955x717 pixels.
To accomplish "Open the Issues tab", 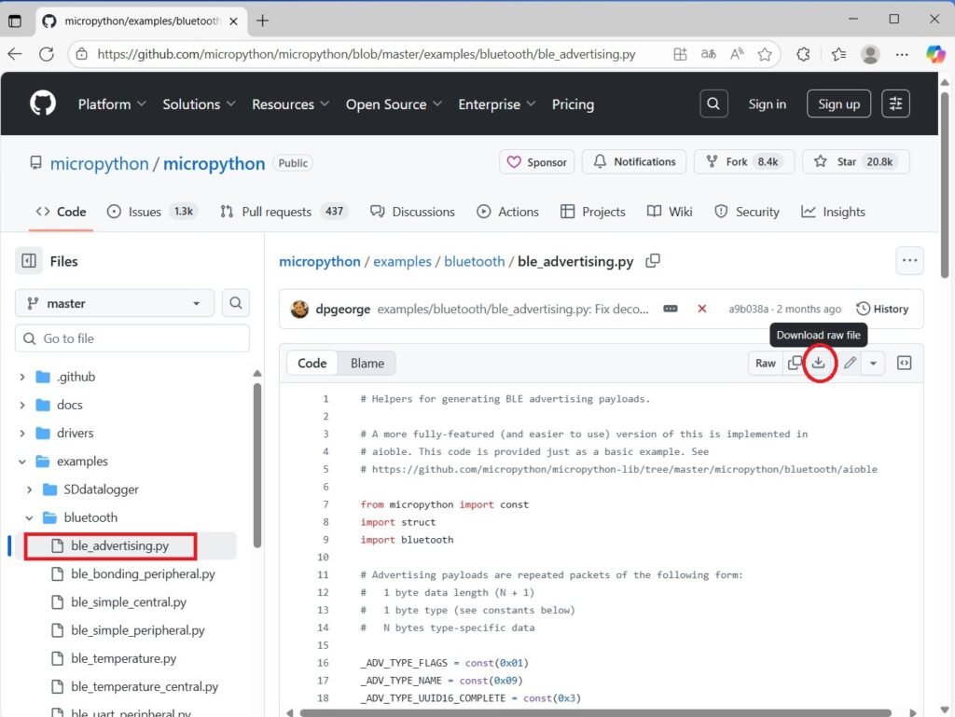I will pos(144,212).
